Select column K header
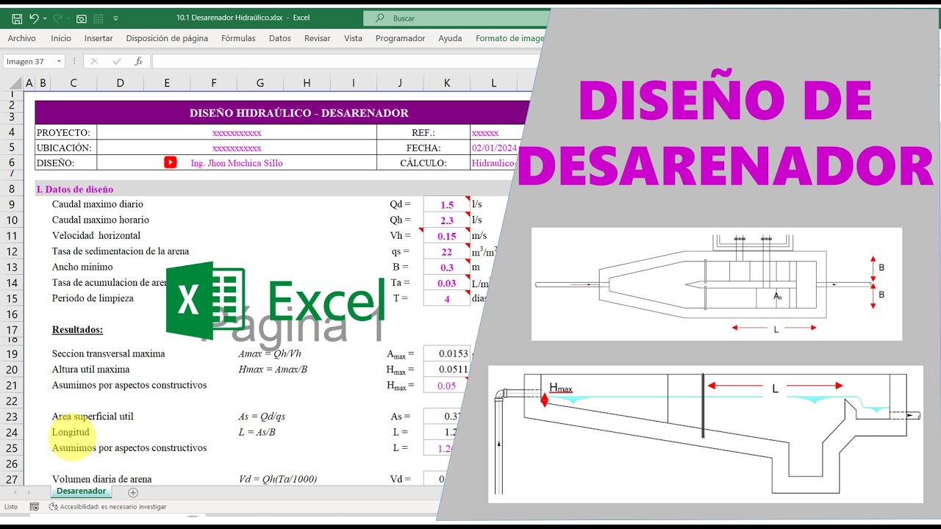Screen dimensions: 941x529 (x=447, y=83)
